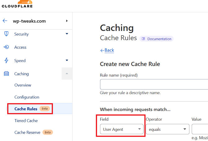Focus the Rule name input field
Viewport: 208px width, 141px height.
pyautogui.click(x=154, y=84)
